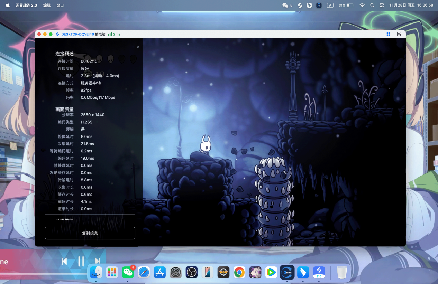This screenshot has width=438, height=284.
Task: Open the 编辑 menu
Action: point(47,5)
